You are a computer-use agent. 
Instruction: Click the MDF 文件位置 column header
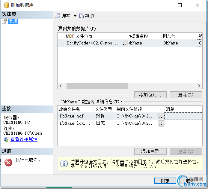coord(96,36)
